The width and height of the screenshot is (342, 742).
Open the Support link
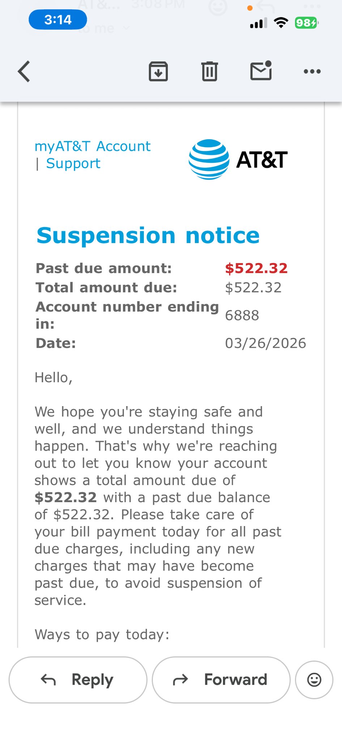(73, 163)
